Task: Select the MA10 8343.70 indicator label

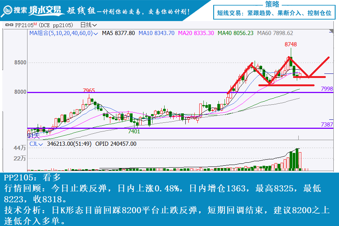Action: [156, 33]
